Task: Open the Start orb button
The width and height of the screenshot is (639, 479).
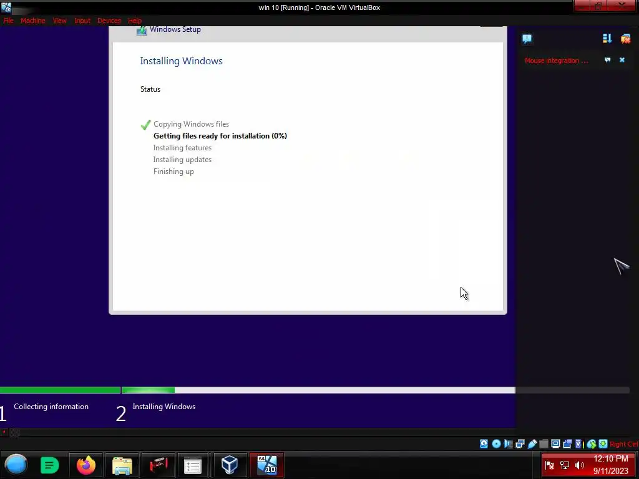Action: click(x=16, y=465)
